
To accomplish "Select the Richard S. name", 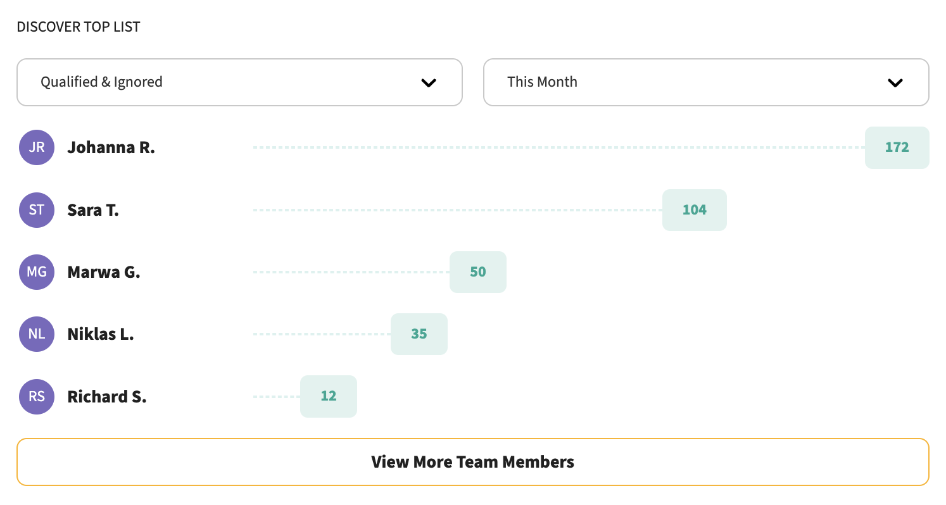I will pos(107,397).
